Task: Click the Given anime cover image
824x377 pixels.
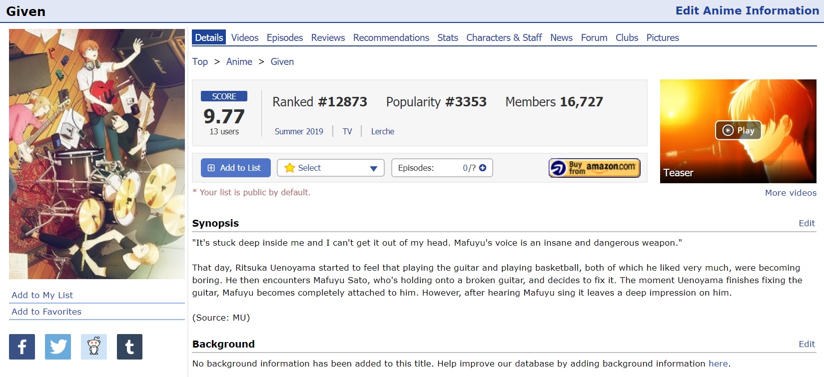Action: [97, 154]
